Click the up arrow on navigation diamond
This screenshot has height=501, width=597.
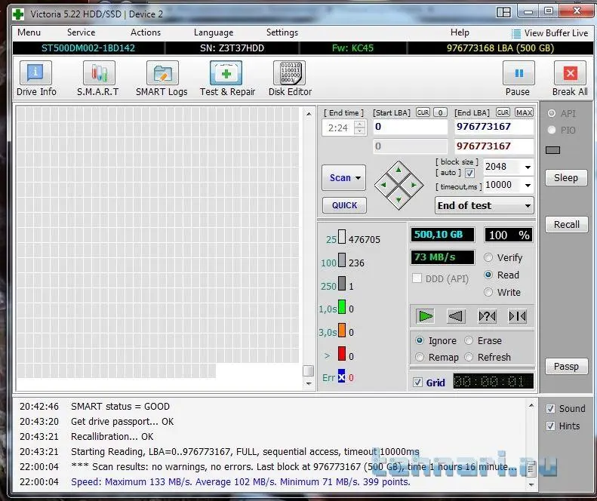[x=399, y=170]
